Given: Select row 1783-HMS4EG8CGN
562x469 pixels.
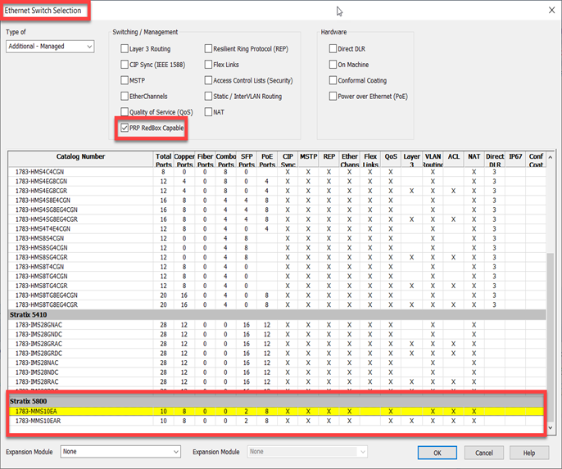Looking at the screenshot, I should 276,181.
